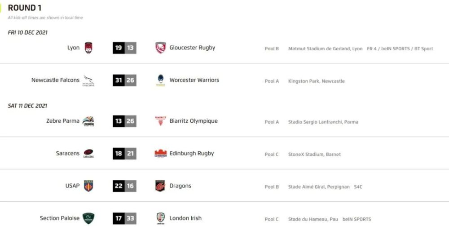Click the Worcester Warriors badge icon
This screenshot has width=449, height=235.
(161, 80)
